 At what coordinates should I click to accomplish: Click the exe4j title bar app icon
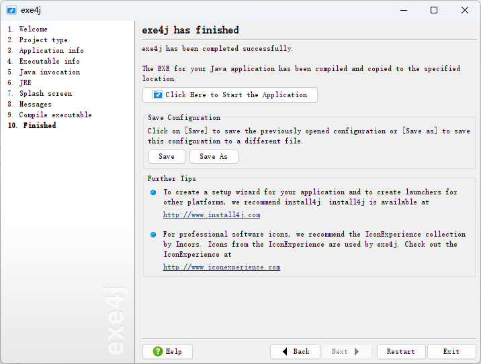11,10
